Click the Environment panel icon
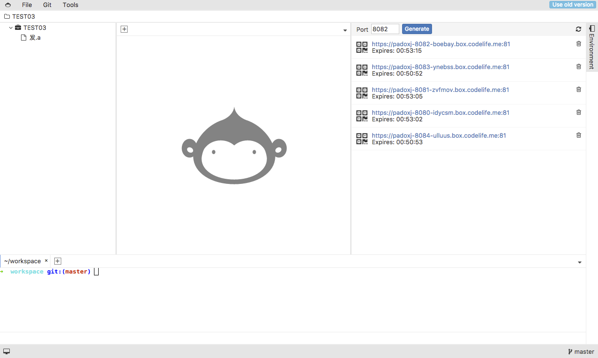This screenshot has height=358, width=598. 592,28
